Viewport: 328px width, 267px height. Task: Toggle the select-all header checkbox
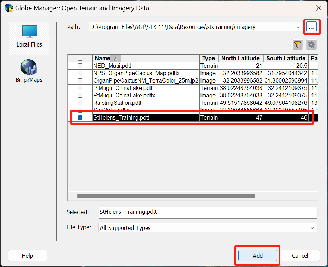tap(80, 58)
